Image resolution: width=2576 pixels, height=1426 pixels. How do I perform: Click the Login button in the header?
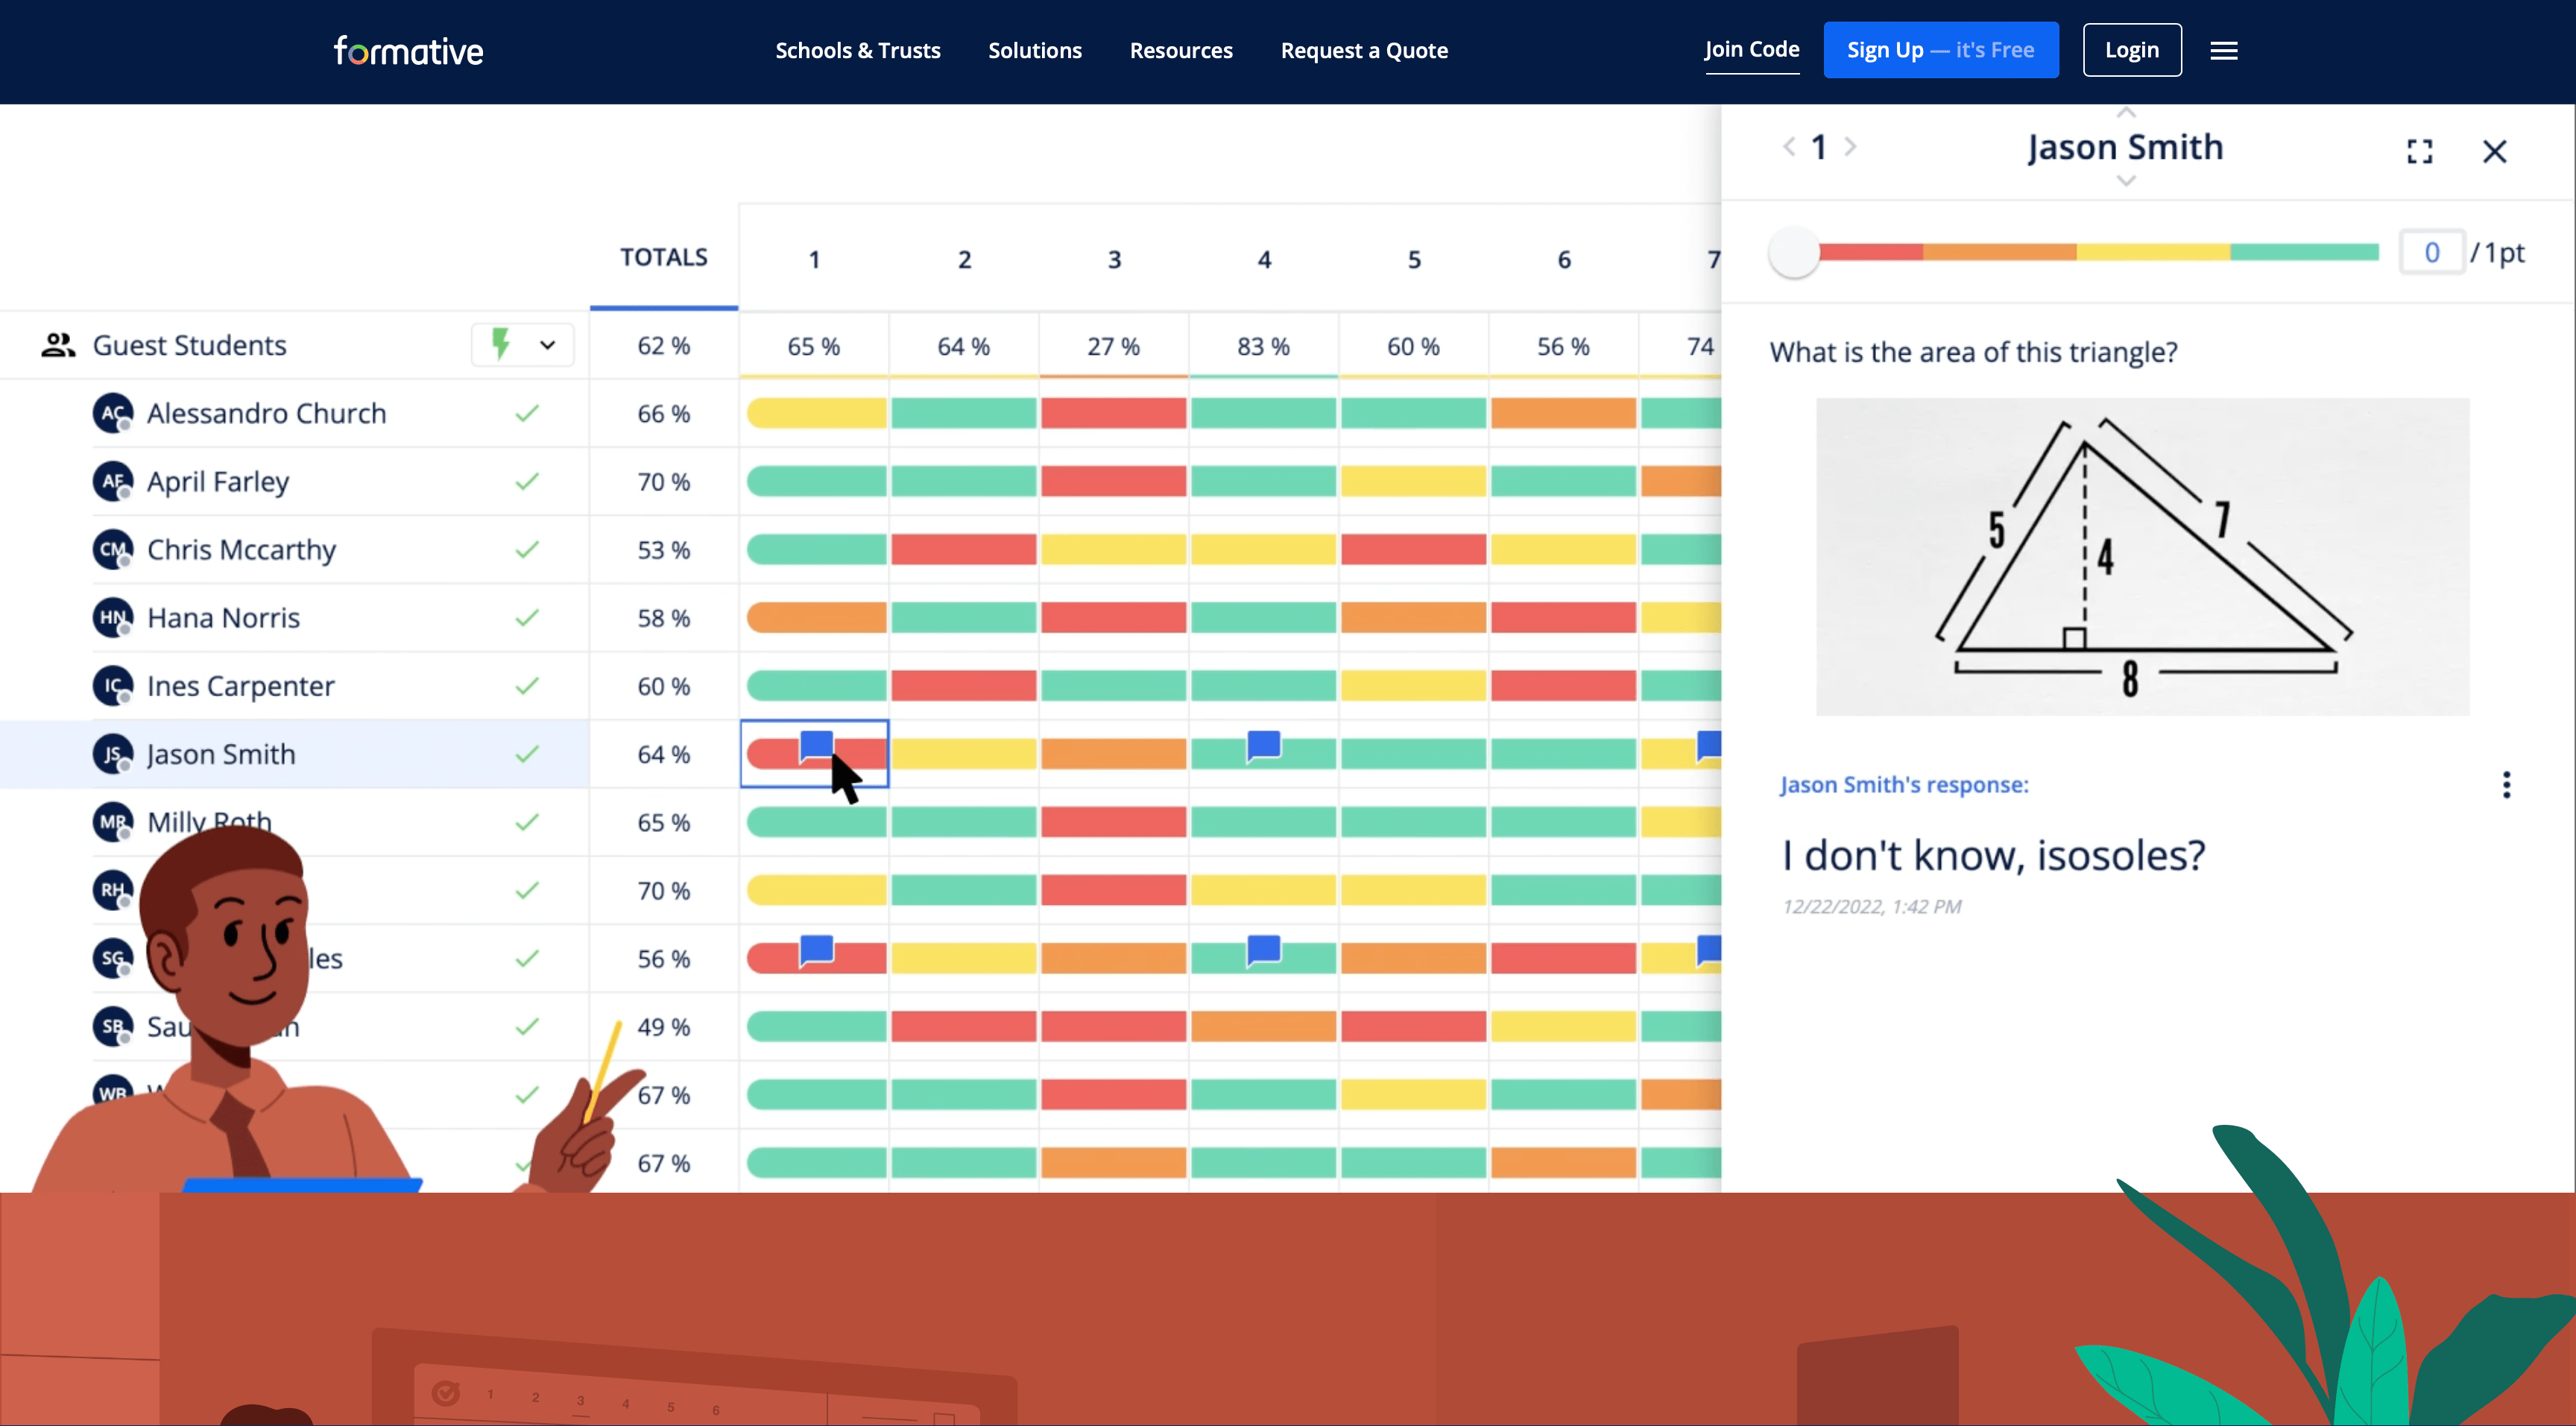(2132, 49)
